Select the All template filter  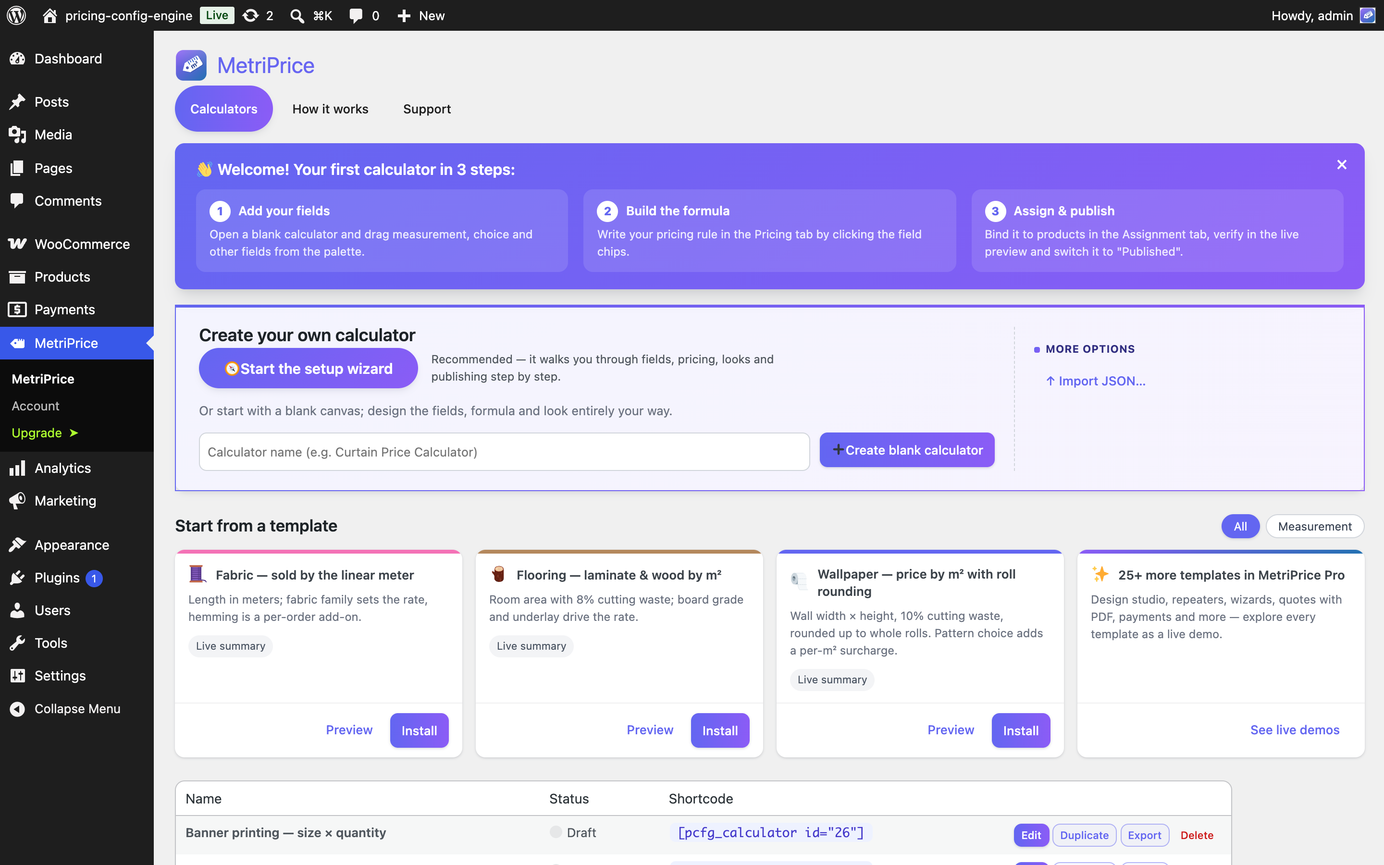coord(1240,526)
